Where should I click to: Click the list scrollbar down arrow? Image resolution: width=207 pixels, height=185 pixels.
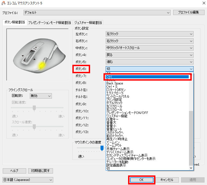[191, 168]
